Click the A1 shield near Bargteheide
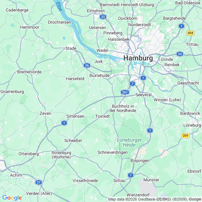The width and height of the screenshot is (202, 202). (181, 26)
